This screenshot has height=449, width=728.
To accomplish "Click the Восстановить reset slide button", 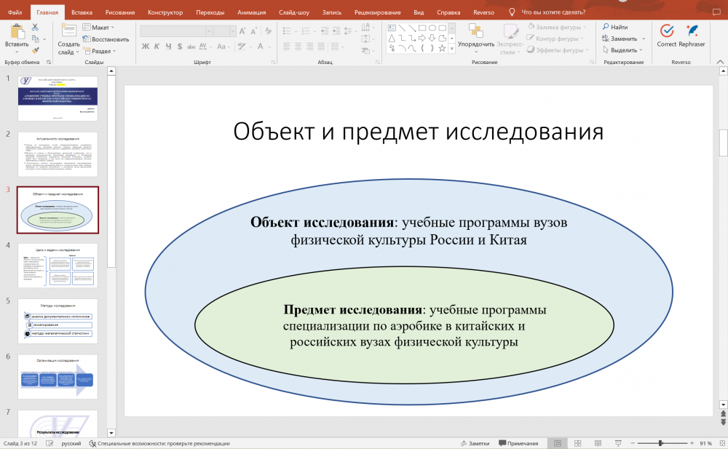I will pos(106,39).
